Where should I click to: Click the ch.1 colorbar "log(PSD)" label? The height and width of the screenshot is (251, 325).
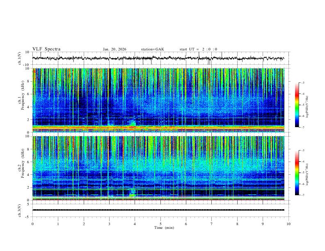coord(307,107)
